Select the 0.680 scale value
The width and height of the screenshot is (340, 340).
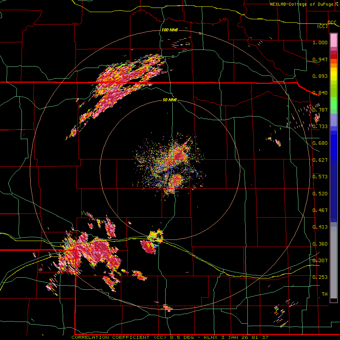pyautogui.click(x=320, y=143)
